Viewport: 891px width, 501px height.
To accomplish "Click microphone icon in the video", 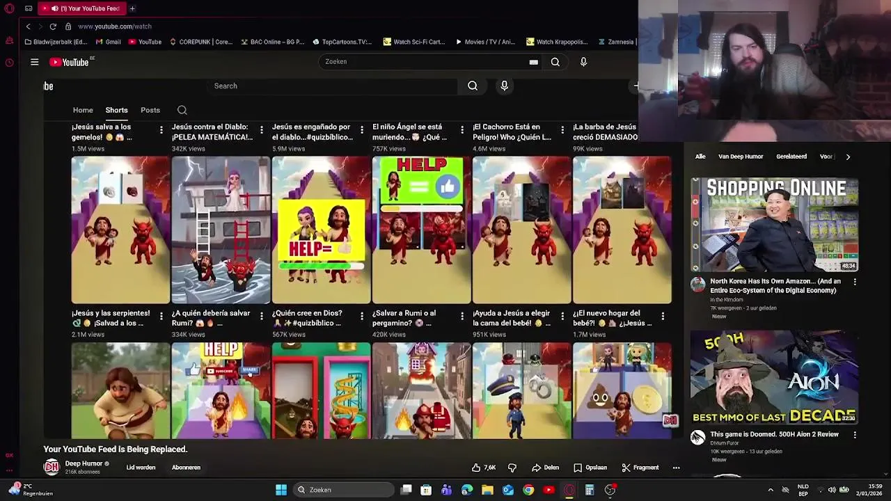I will (505, 86).
